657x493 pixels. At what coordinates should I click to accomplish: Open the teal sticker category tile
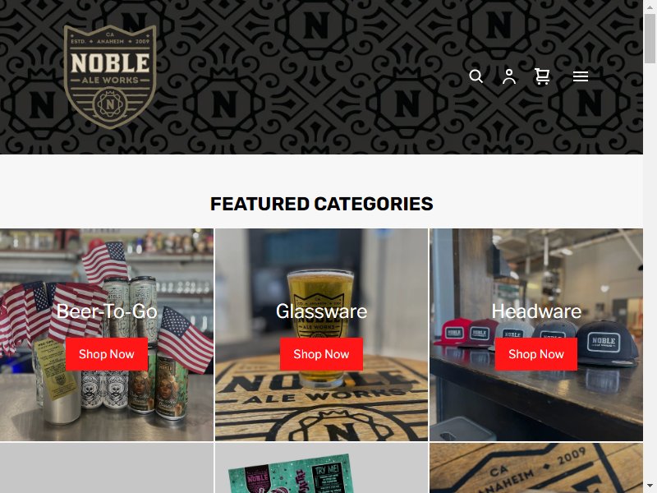click(321, 468)
